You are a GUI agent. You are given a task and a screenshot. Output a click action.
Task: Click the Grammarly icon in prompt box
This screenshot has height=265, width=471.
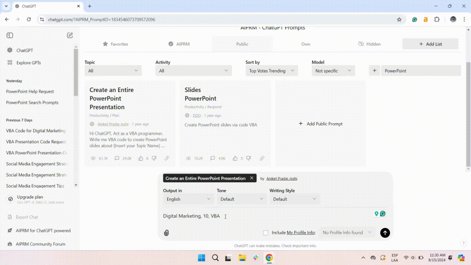[382, 214]
